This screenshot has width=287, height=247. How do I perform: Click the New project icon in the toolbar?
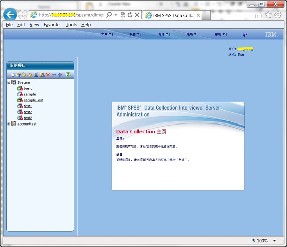pos(12,75)
